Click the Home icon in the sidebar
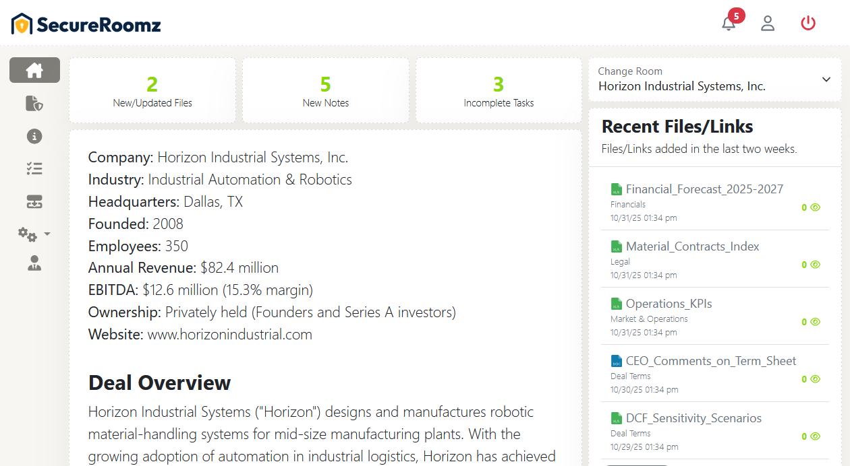This screenshot has width=850, height=466. (x=34, y=70)
